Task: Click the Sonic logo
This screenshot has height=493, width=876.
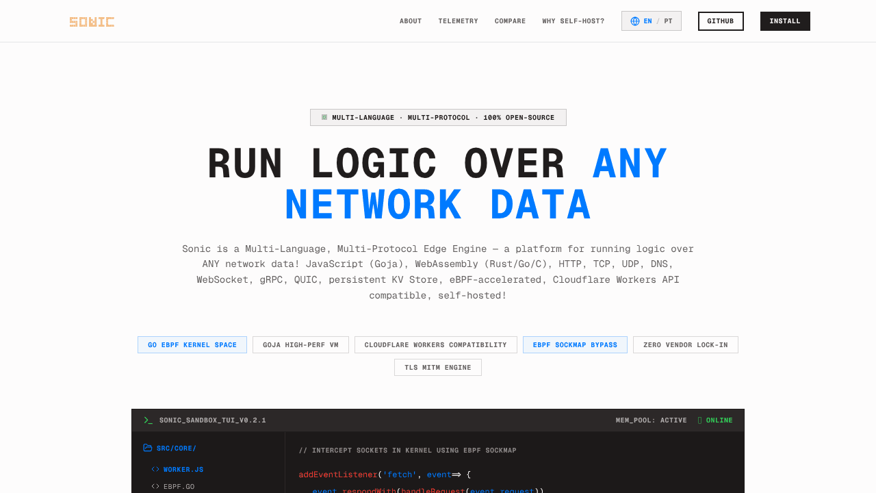Action: pos(92,22)
